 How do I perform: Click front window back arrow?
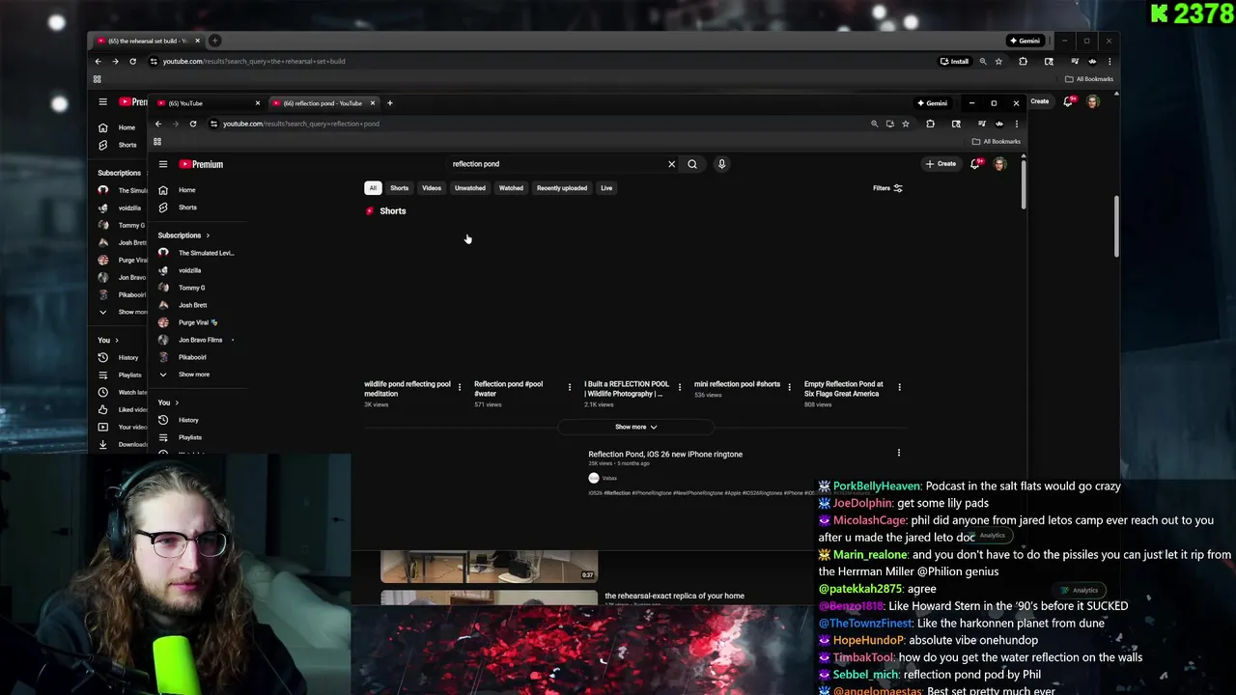point(158,124)
